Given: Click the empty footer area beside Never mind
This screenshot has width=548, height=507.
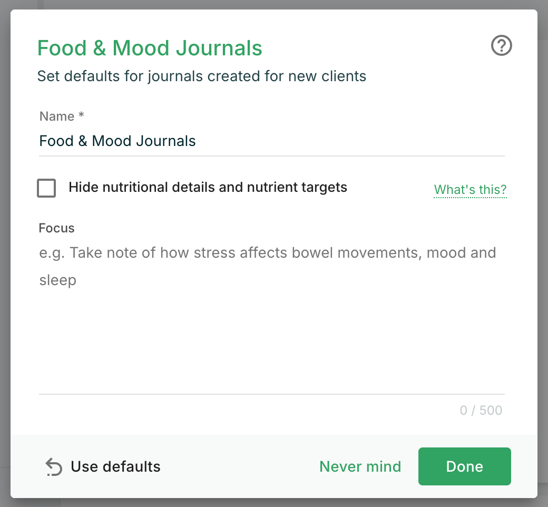Looking at the screenshot, I should click(239, 467).
